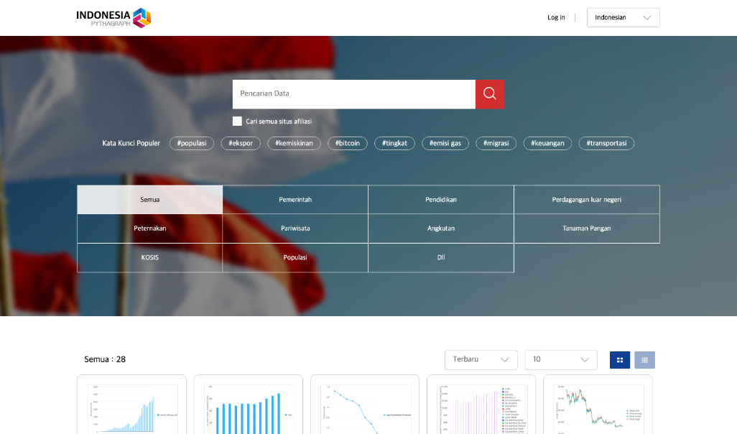Click the Log in link

click(556, 17)
